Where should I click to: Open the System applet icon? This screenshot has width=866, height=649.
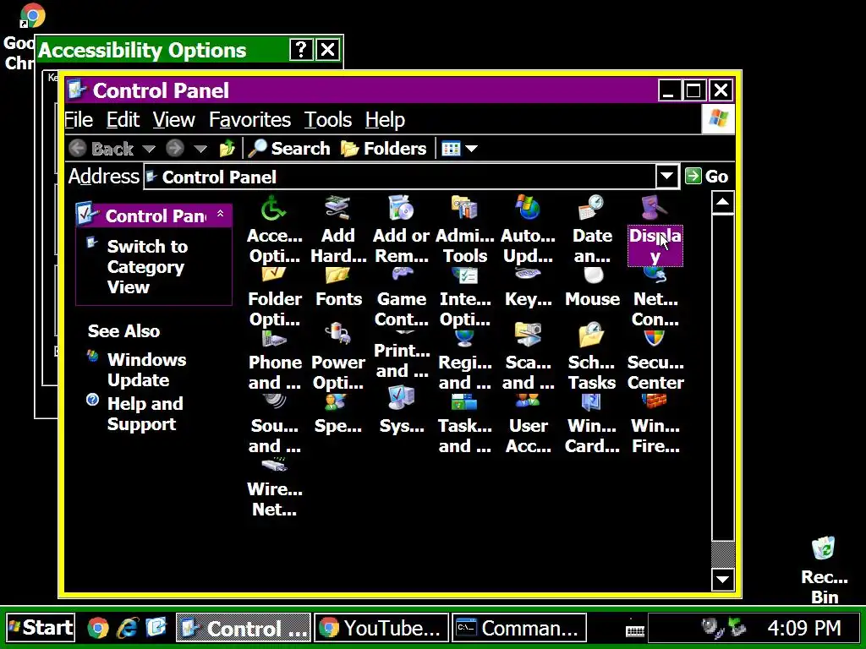(402, 412)
